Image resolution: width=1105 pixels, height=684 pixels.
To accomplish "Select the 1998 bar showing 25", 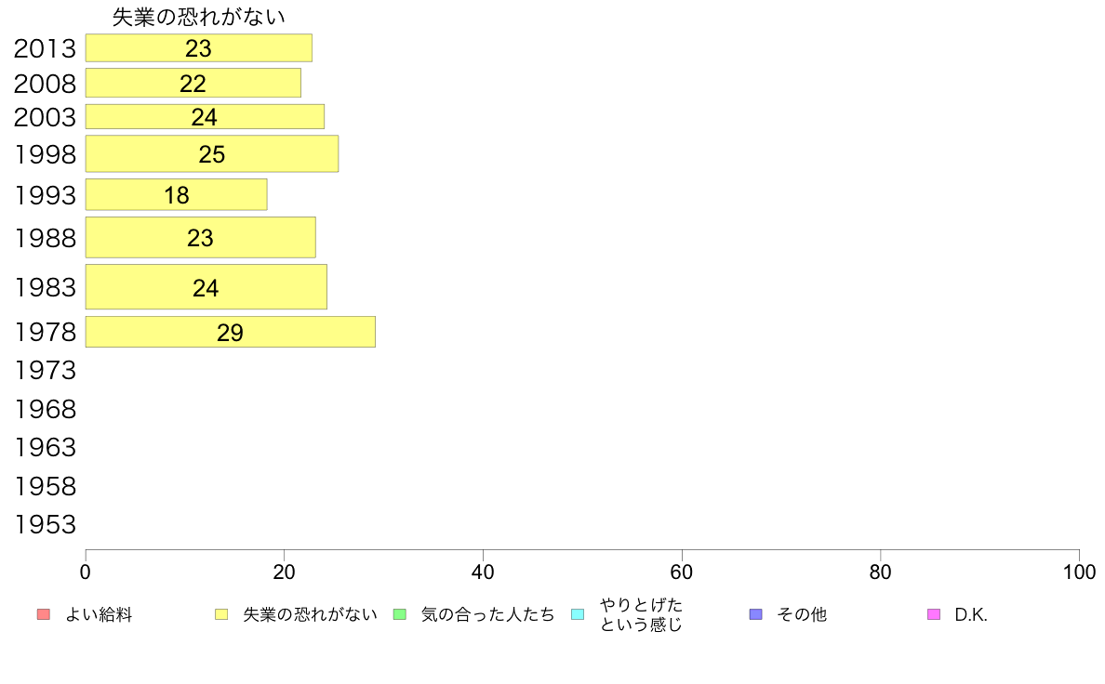I will click(x=211, y=153).
